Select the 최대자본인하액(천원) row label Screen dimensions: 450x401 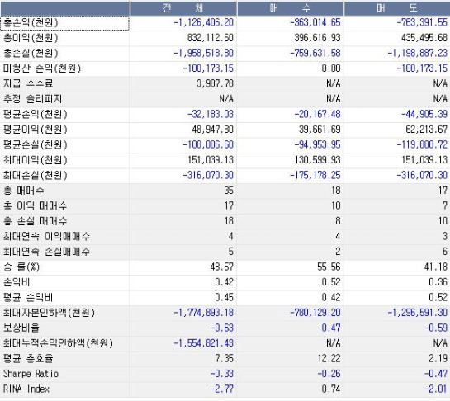[49, 313]
